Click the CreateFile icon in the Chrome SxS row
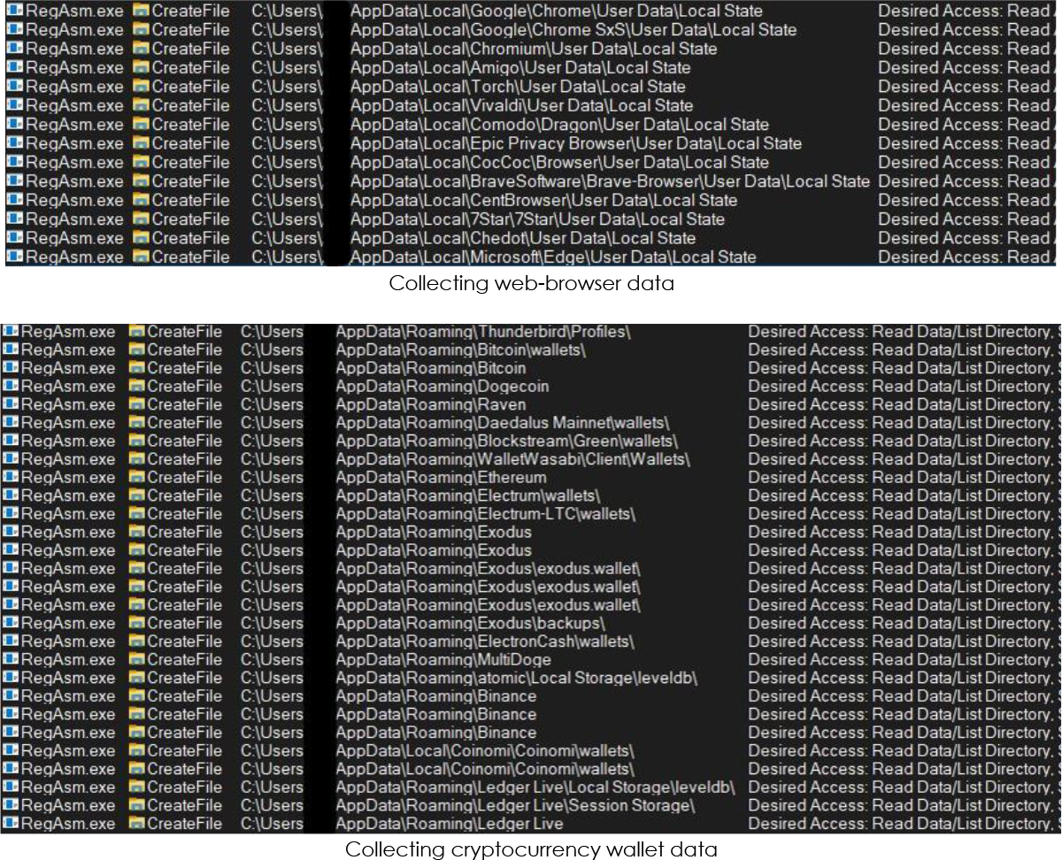The width and height of the screenshot is (1062, 860). click(141, 30)
